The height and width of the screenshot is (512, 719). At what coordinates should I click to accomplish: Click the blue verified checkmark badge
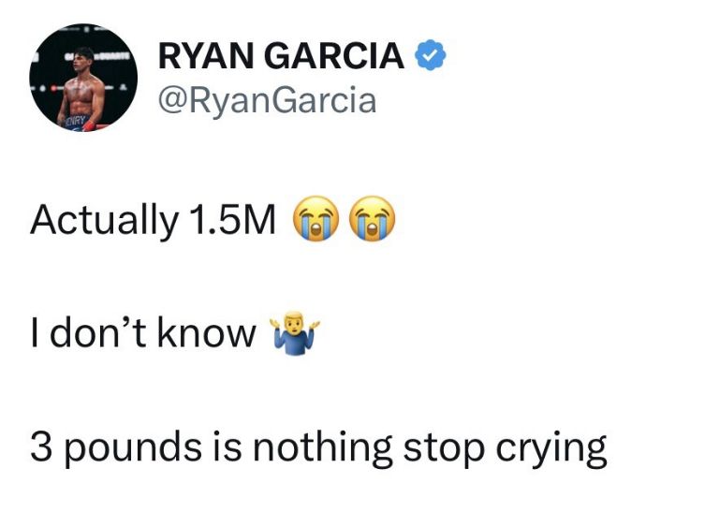[x=430, y=55]
